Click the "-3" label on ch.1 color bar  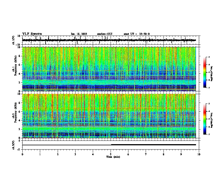[209, 57]
